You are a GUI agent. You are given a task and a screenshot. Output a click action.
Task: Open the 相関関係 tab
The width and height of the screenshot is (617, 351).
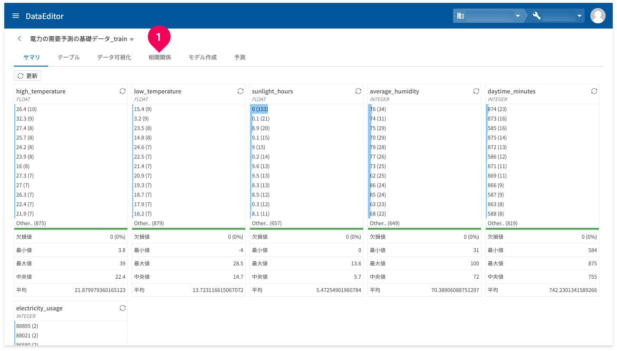pos(160,58)
